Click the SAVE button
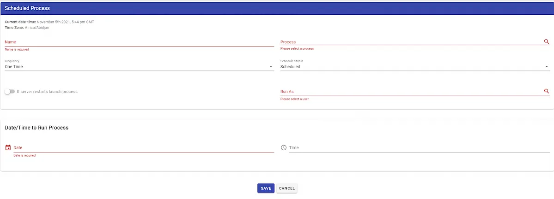 pyautogui.click(x=266, y=188)
